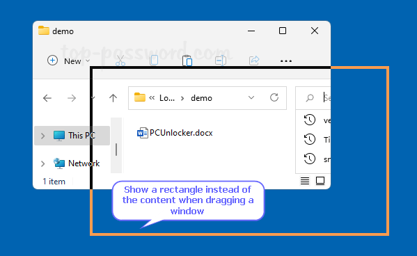Click the Paste clipboard icon
417x256 pixels.
pos(187,61)
